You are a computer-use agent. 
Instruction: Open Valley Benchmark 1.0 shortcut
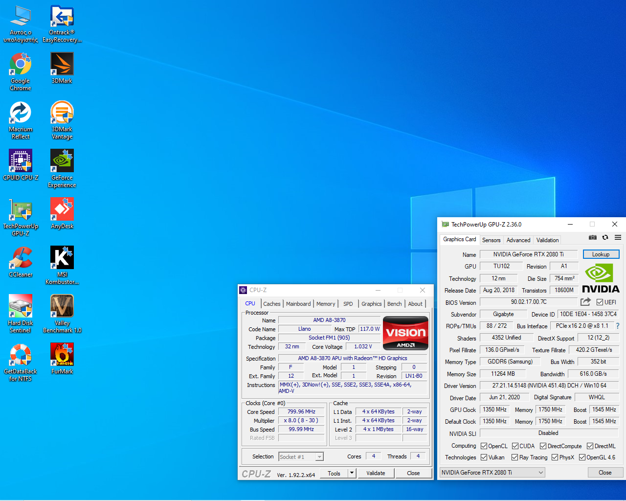tap(62, 314)
